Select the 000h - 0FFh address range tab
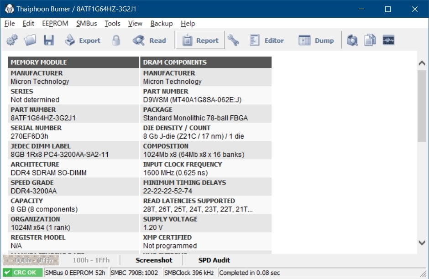The image size is (429, 279). [x=31, y=260]
